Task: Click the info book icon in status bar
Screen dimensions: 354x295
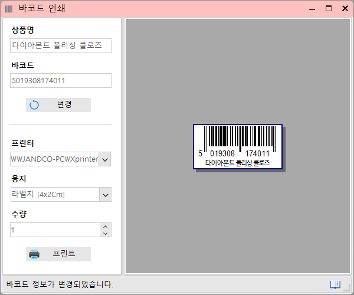Action: tap(335, 284)
